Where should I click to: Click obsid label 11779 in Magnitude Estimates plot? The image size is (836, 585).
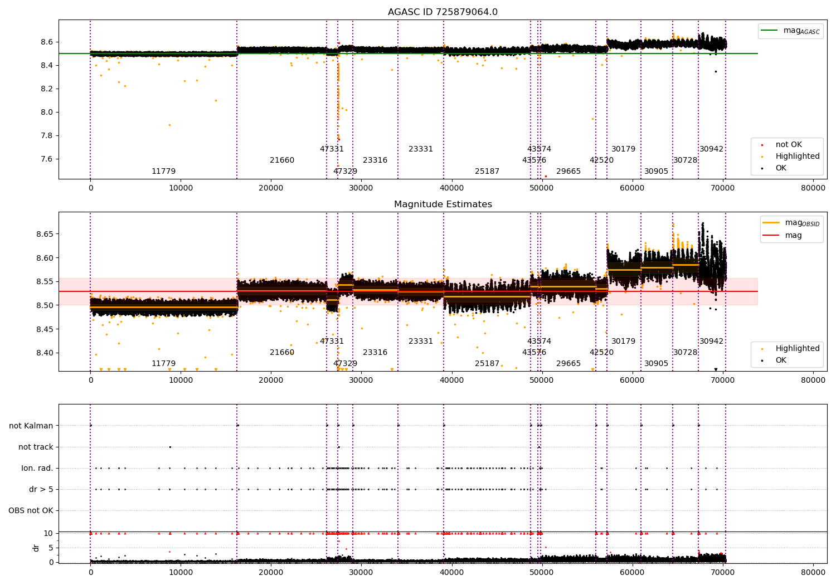coord(164,364)
